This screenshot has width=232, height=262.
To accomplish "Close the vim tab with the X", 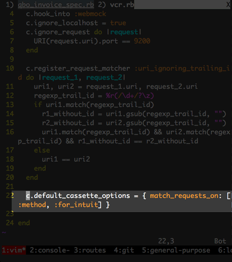I will [228, 4].
